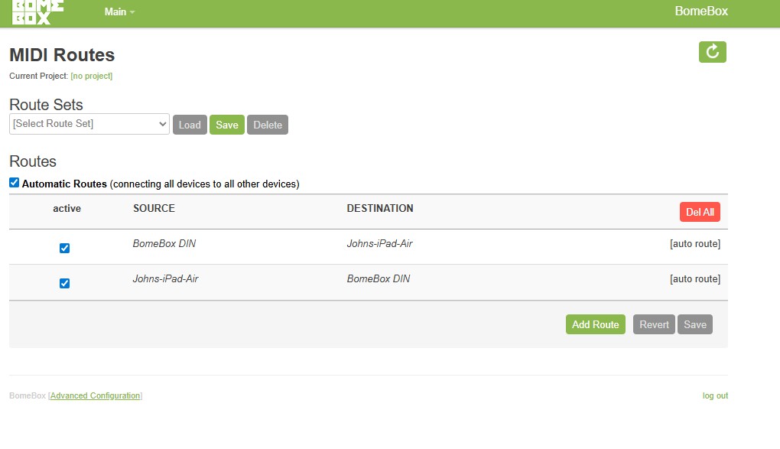Expand the Select Route Set dropdown
This screenshot has width=780, height=449.
point(89,124)
